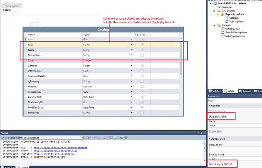Select the ModifiedDate field name cell
The height and width of the screenshot is (168, 262).
(54, 108)
